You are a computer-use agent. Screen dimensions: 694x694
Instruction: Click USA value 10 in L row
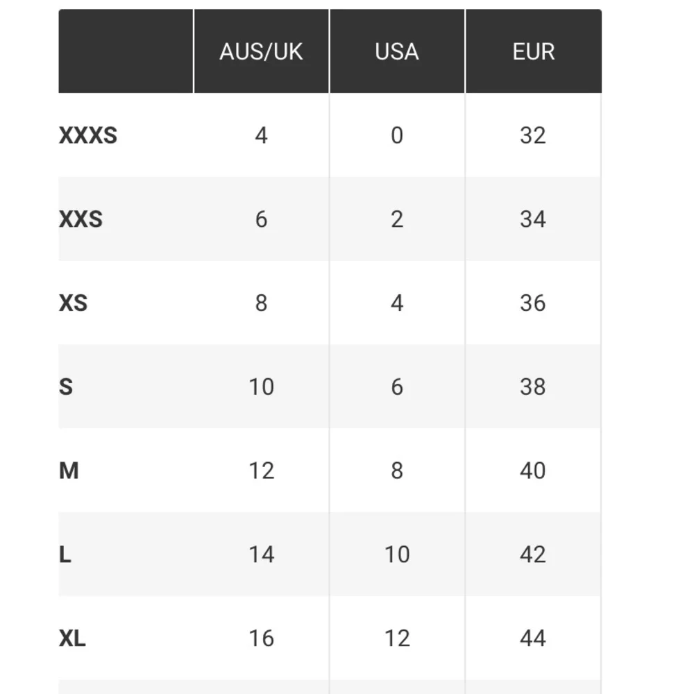coord(397,555)
